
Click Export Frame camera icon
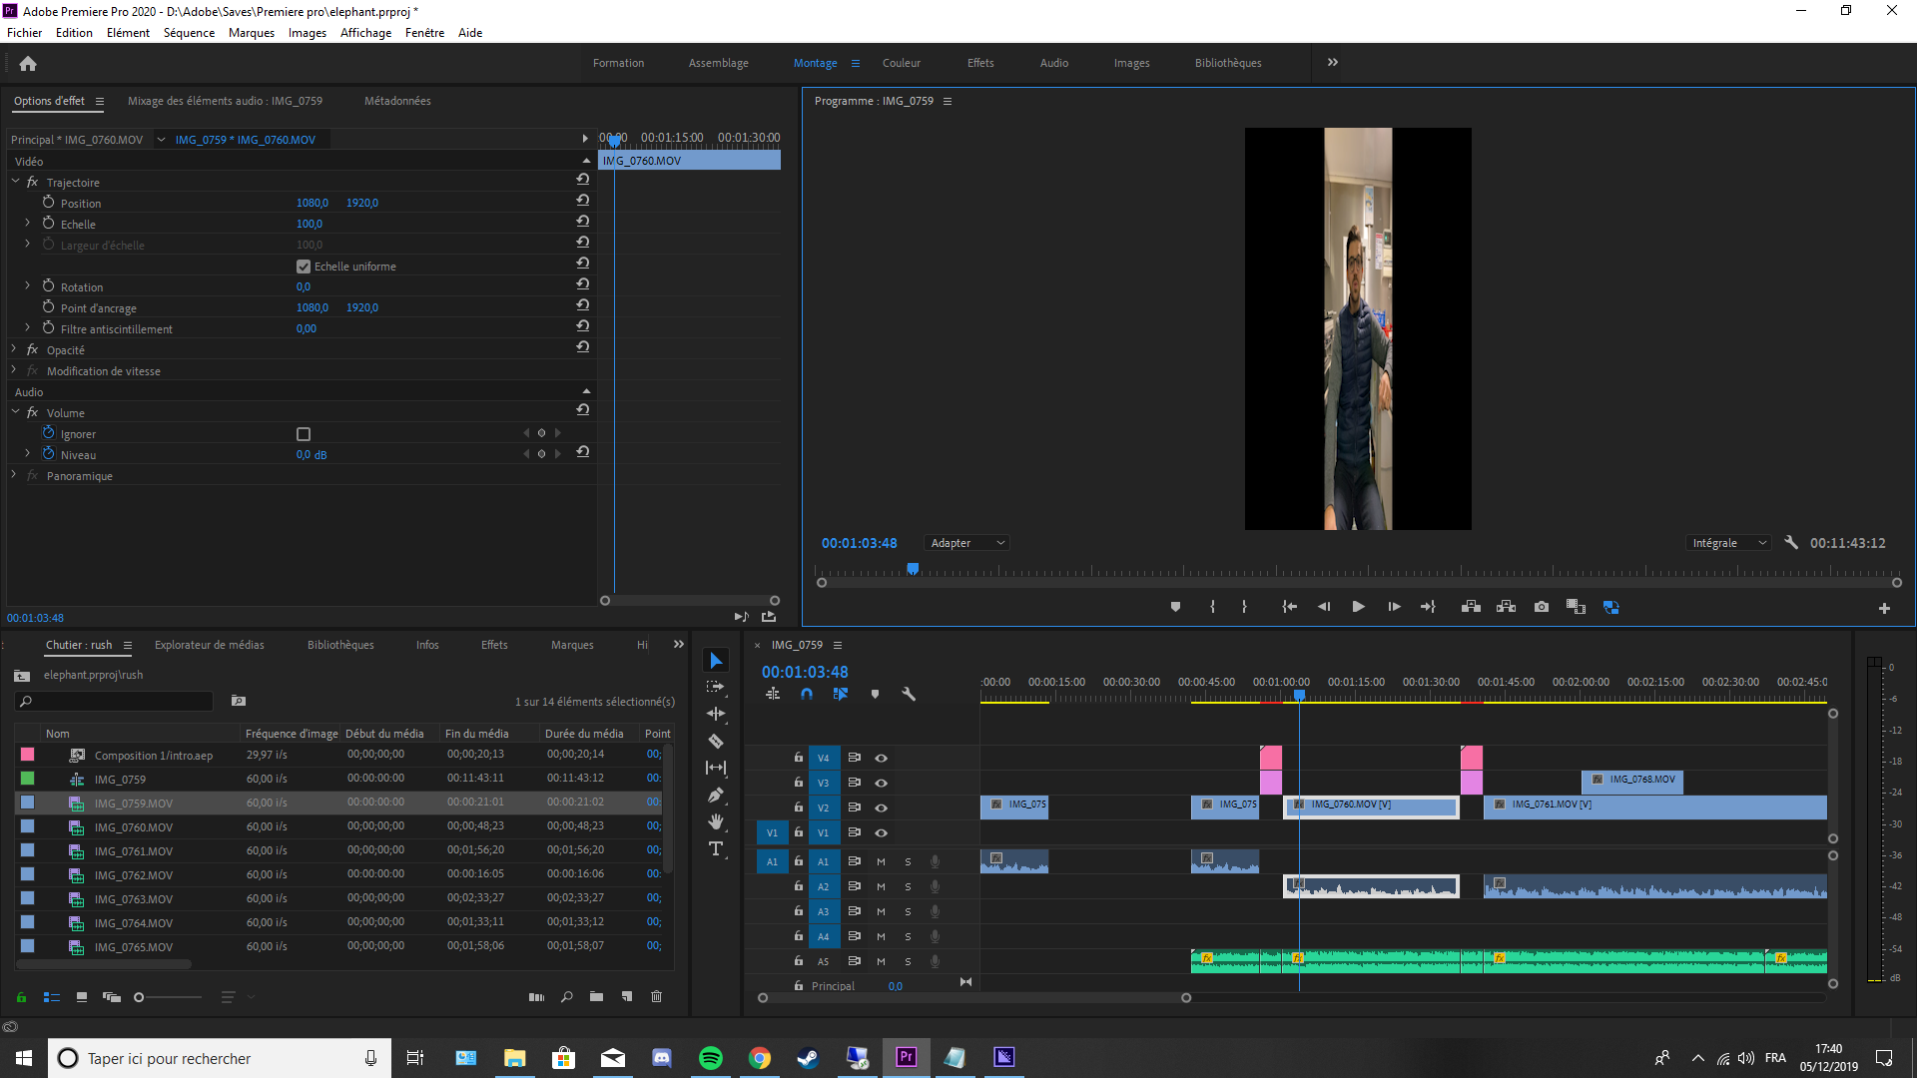[x=1542, y=607]
